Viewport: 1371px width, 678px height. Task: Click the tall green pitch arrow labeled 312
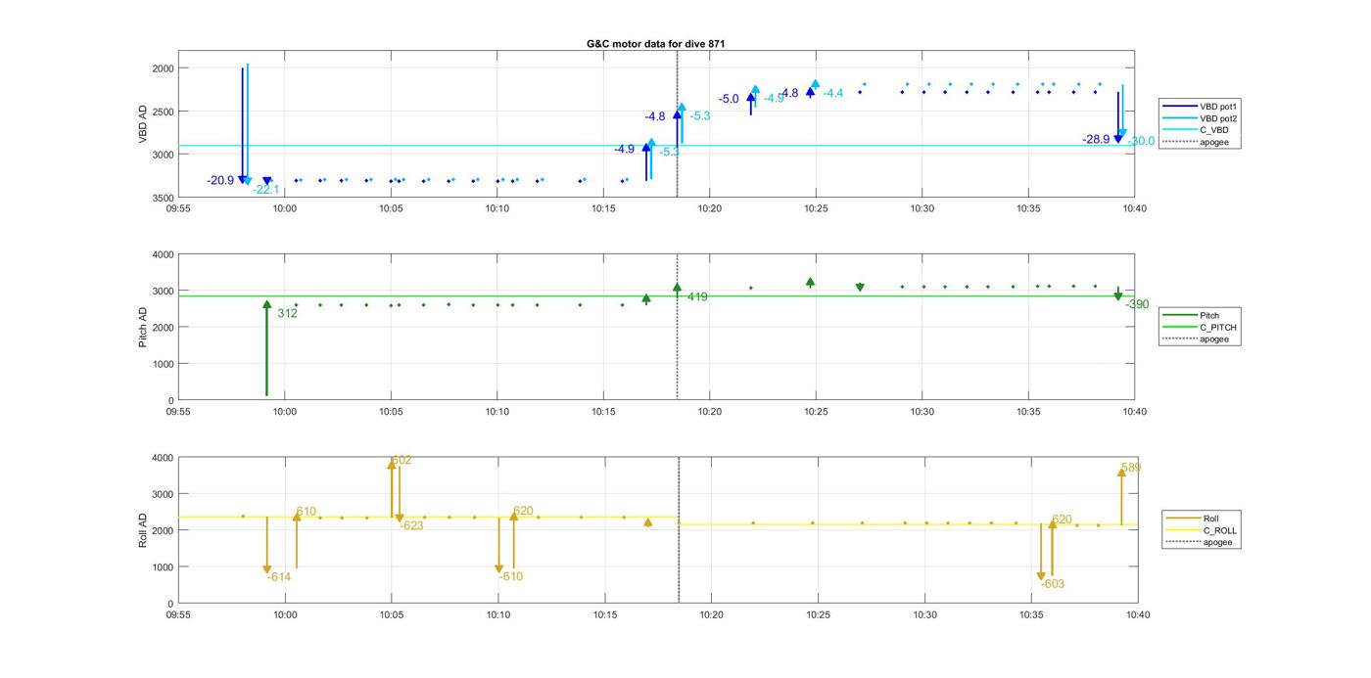(x=266, y=347)
